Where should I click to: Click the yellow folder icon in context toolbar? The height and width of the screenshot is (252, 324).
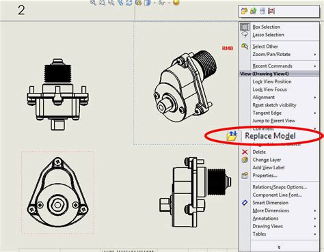click(x=244, y=11)
